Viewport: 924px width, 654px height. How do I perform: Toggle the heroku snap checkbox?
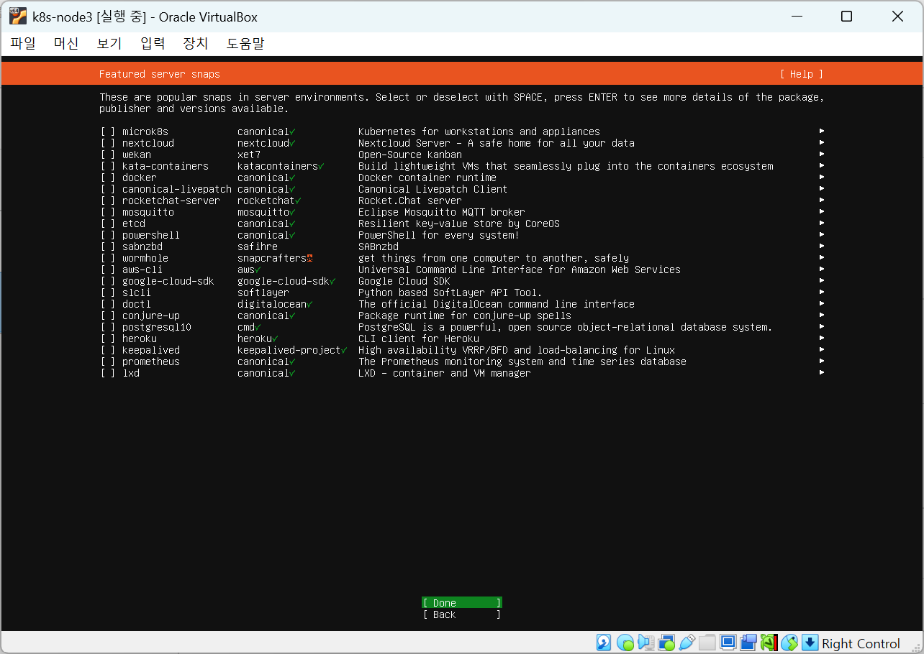pyautogui.click(x=108, y=338)
